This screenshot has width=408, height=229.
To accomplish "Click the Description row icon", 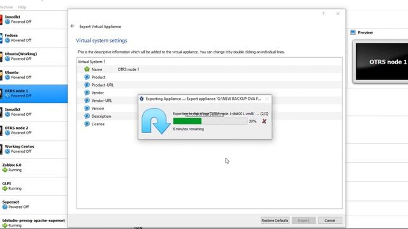I will tap(87, 116).
